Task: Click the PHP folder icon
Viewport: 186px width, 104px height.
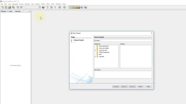Action: click(97, 55)
